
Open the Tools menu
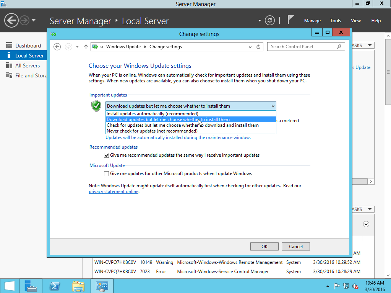click(336, 21)
